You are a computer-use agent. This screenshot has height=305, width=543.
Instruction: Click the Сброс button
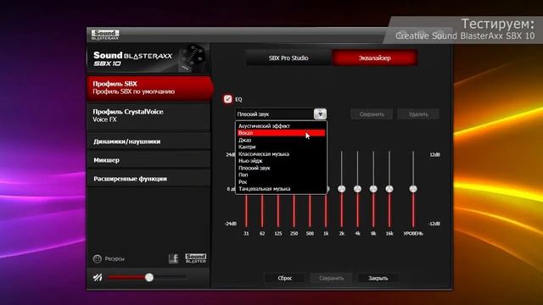click(285, 278)
